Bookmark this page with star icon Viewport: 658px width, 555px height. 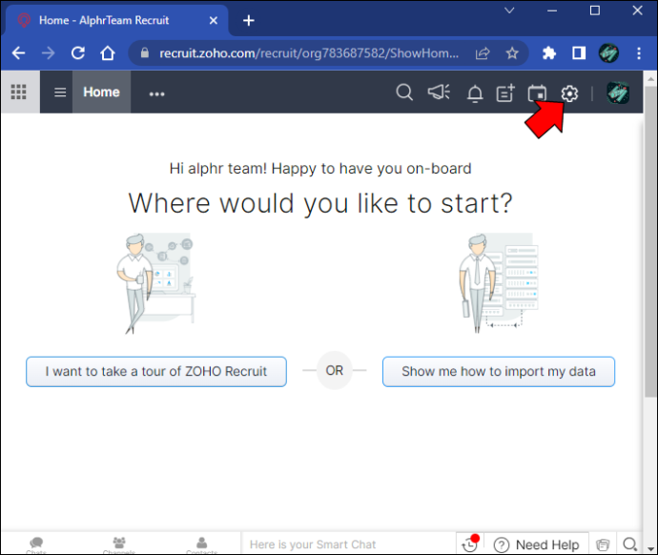tap(512, 53)
